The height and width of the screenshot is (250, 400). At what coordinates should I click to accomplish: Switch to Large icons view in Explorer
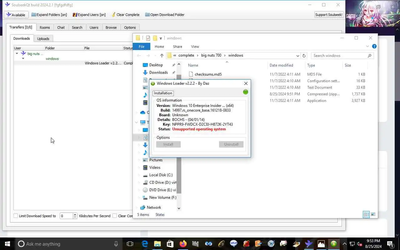point(373,215)
